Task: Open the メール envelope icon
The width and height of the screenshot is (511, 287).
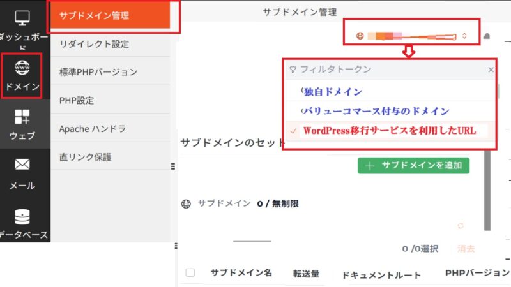Action: (x=22, y=166)
